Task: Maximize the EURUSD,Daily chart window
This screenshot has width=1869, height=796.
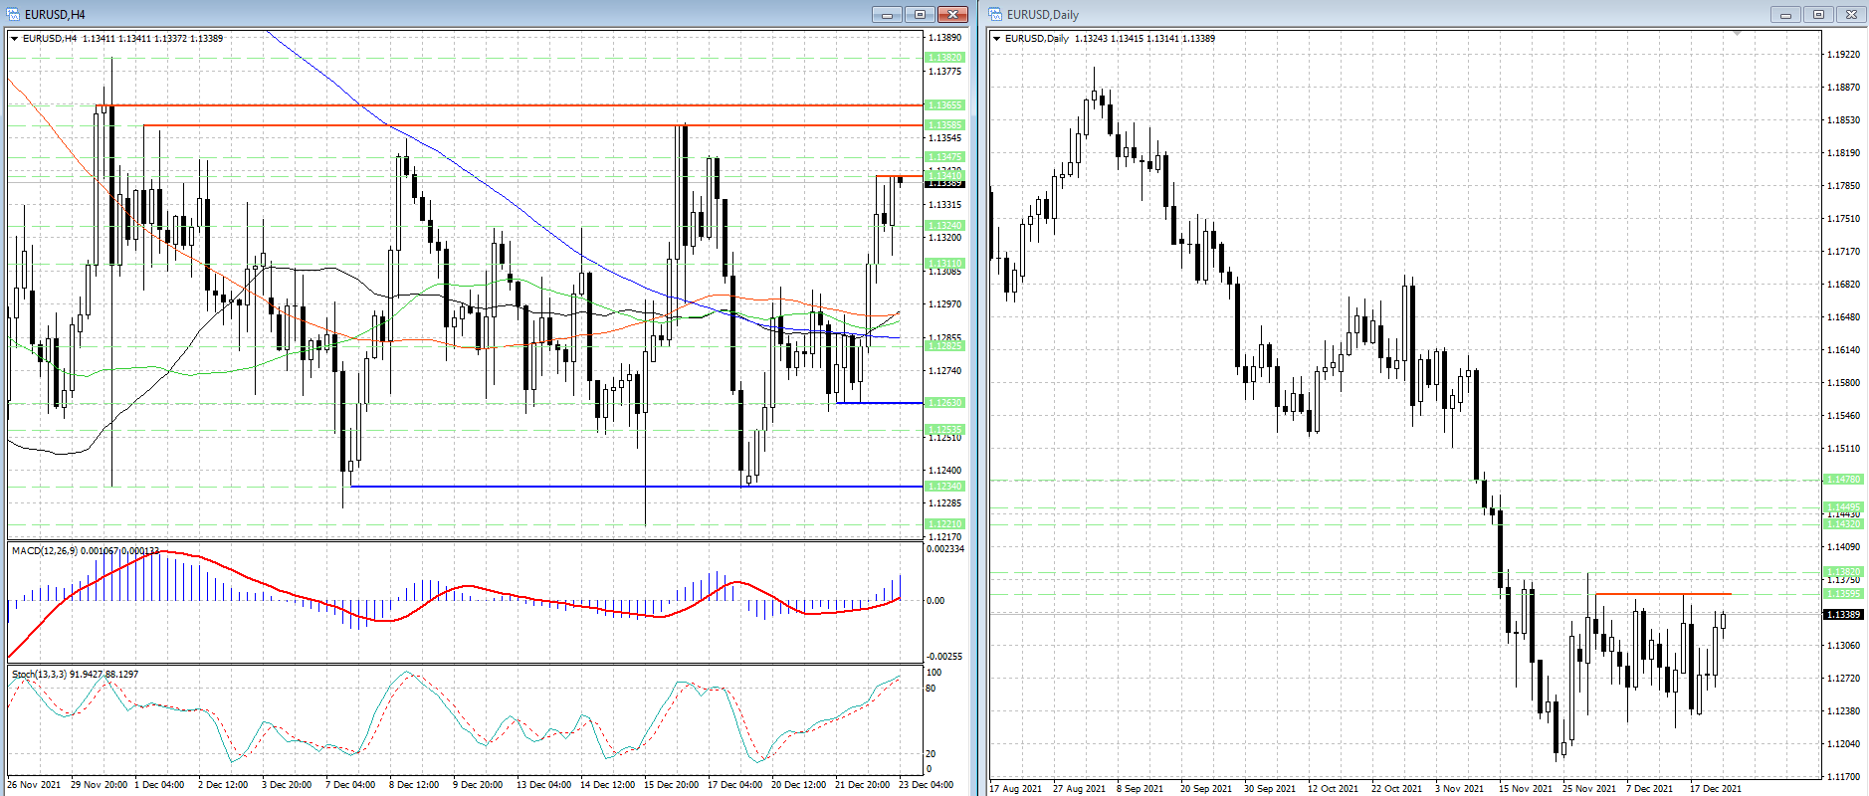Action: click(x=1818, y=14)
